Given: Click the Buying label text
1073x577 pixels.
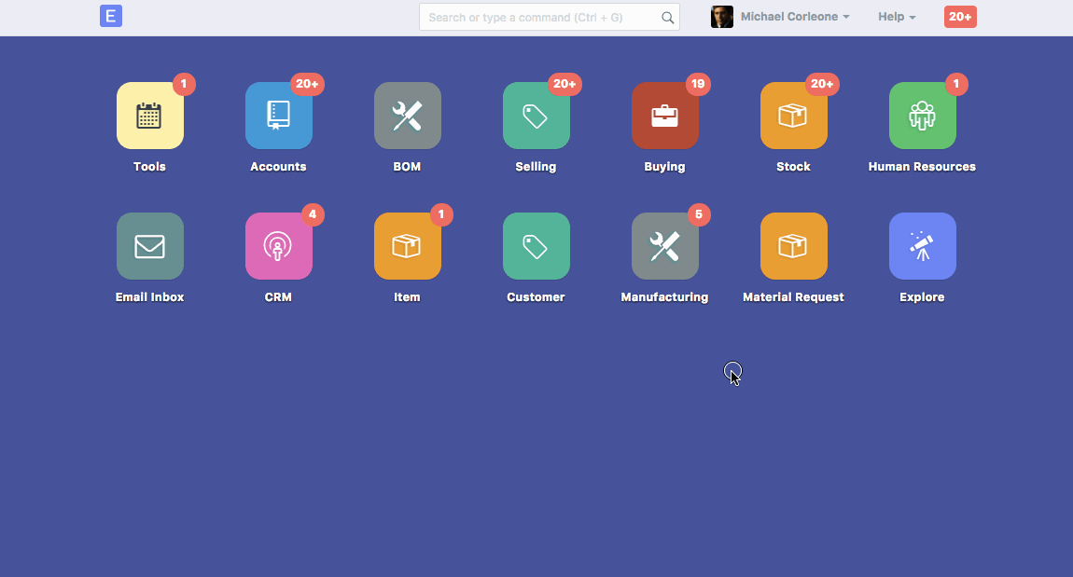Looking at the screenshot, I should 664,167.
